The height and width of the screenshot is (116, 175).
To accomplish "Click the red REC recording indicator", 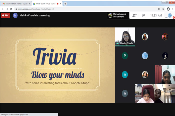I will point(5,15).
